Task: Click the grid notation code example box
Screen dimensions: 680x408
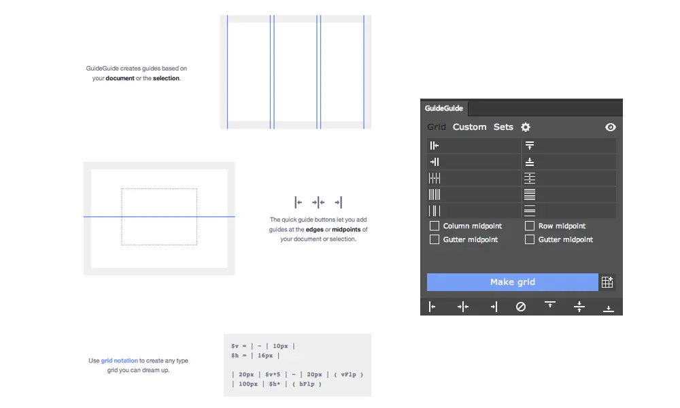Action: tap(298, 365)
